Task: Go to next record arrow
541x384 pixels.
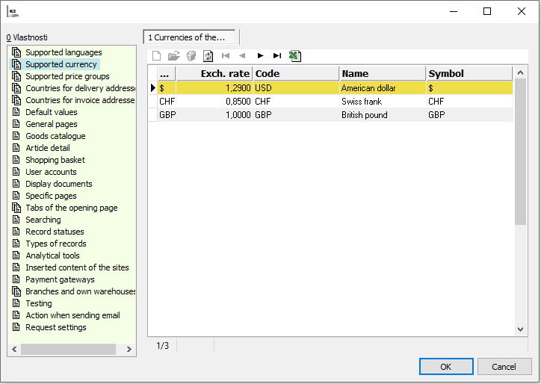Action: tap(261, 55)
